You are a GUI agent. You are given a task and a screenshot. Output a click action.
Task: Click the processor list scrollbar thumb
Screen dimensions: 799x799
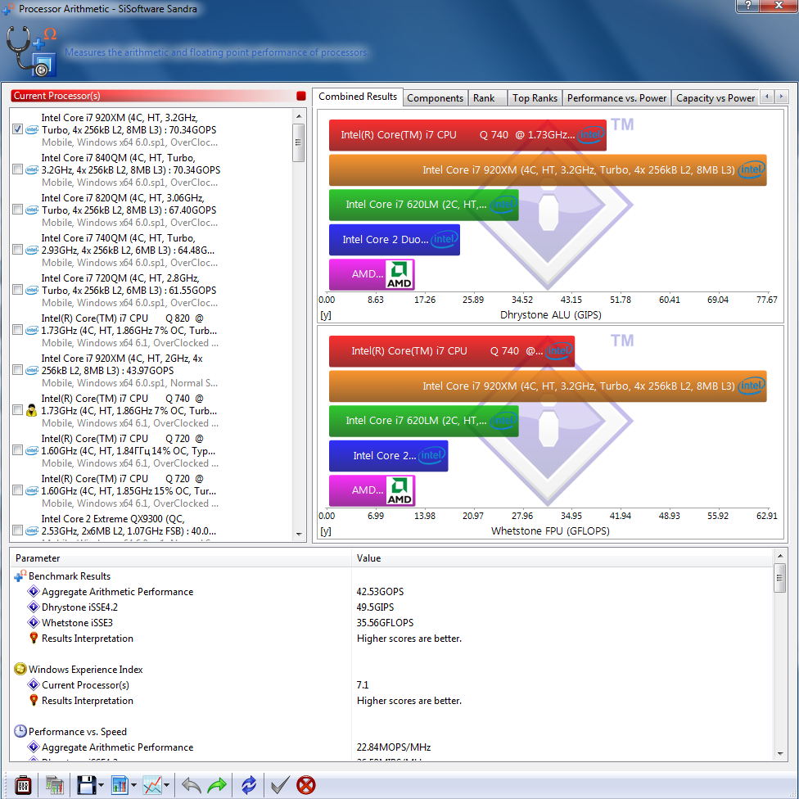299,142
